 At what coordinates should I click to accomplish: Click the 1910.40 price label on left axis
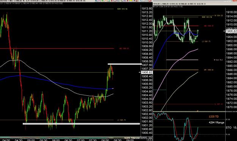tap(147, 39)
